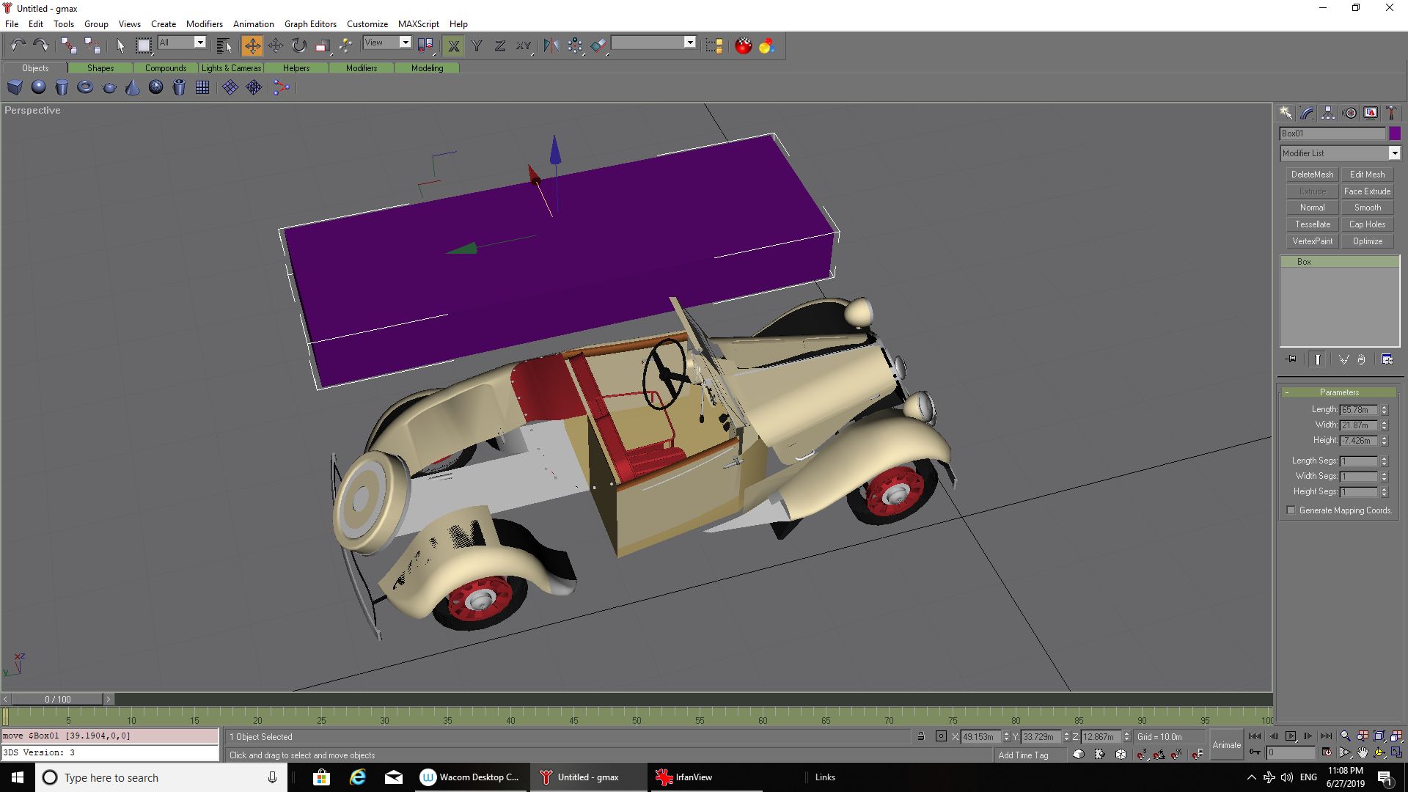Screen dimensions: 1408x792
Task: Toggle the Animate mode button
Action: click(1226, 745)
